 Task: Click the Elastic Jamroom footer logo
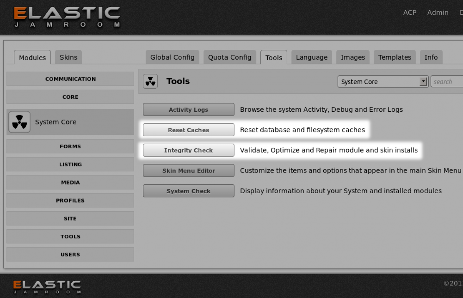(47, 286)
